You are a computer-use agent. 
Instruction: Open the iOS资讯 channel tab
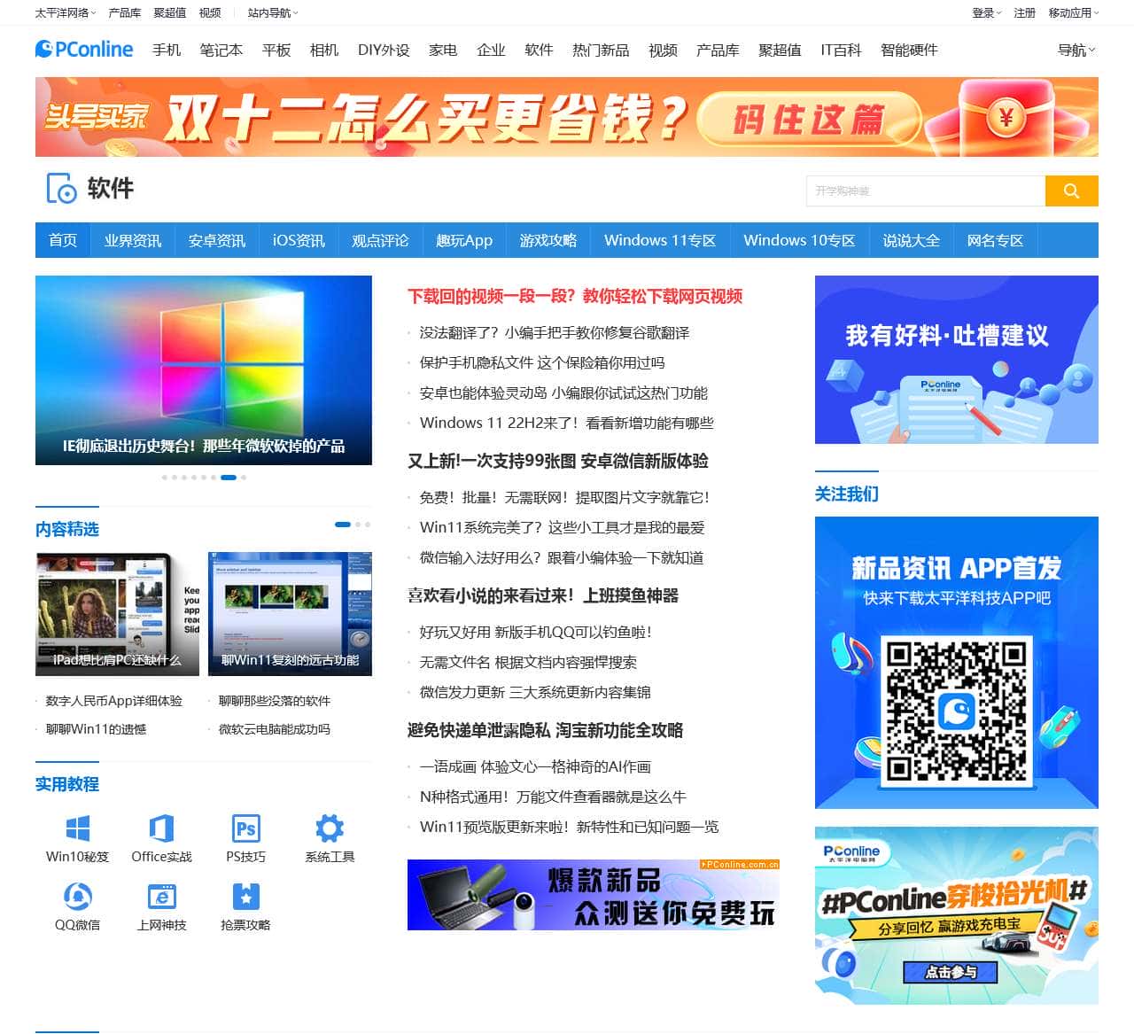(298, 240)
